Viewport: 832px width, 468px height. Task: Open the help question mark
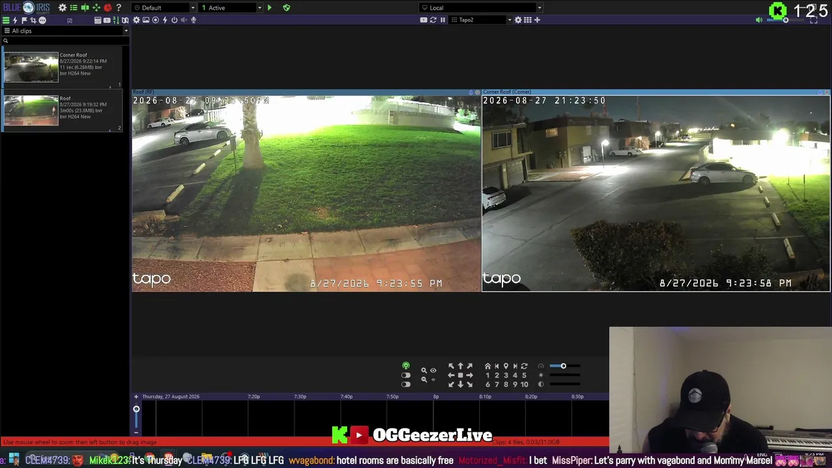coord(118,8)
